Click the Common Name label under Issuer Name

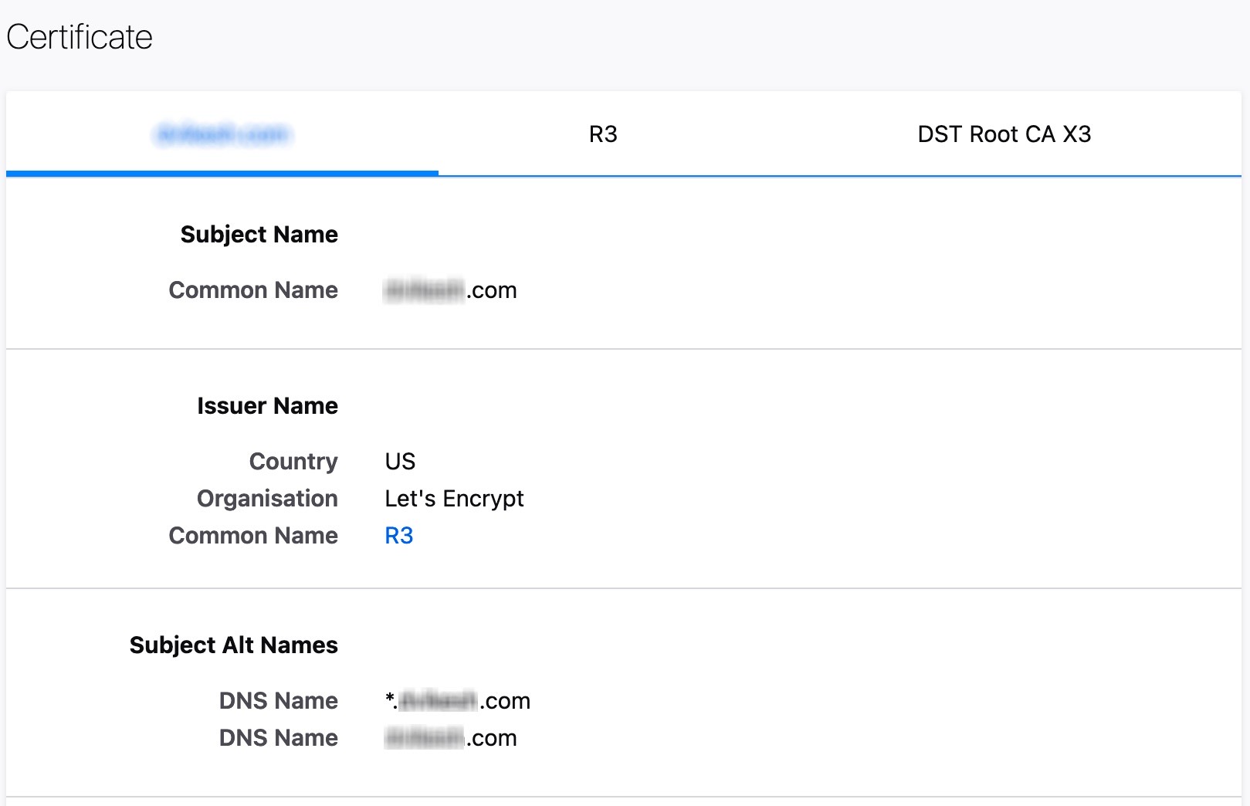point(253,536)
